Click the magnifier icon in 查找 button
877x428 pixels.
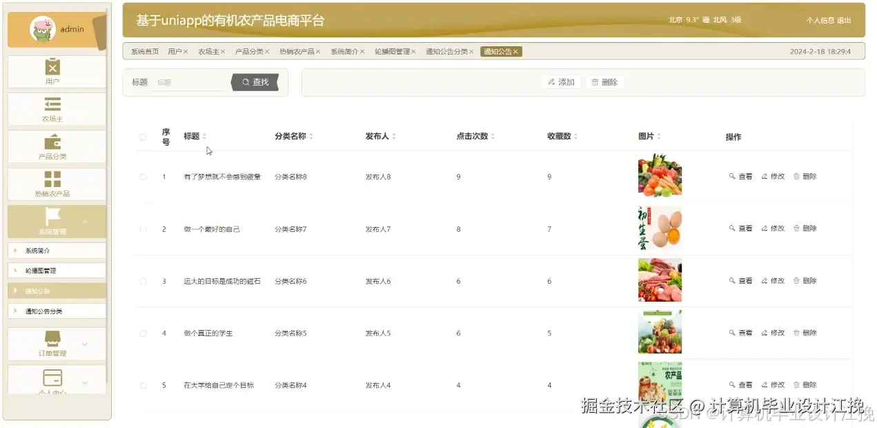tap(246, 81)
